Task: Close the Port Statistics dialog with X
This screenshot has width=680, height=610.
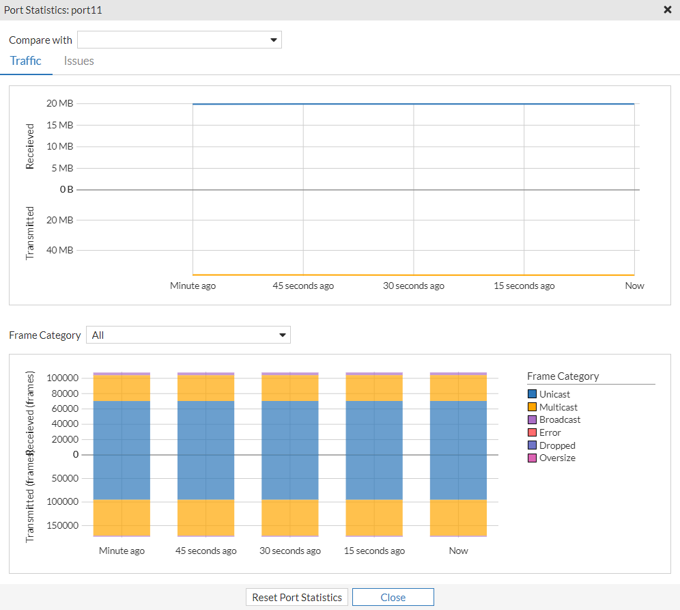Action: pyautogui.click(x=667, y=10)
